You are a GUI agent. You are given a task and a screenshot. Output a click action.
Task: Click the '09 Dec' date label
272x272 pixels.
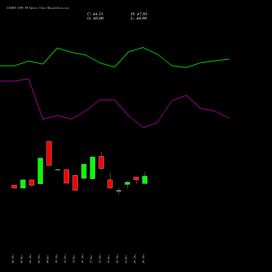48,259
